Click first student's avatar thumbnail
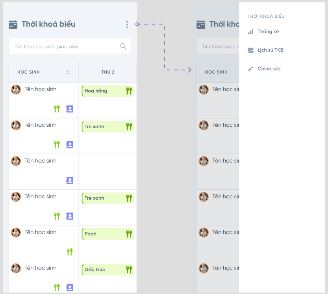Image resolution: width=328 pixels, height=294 pixels. tap(16, 90)
